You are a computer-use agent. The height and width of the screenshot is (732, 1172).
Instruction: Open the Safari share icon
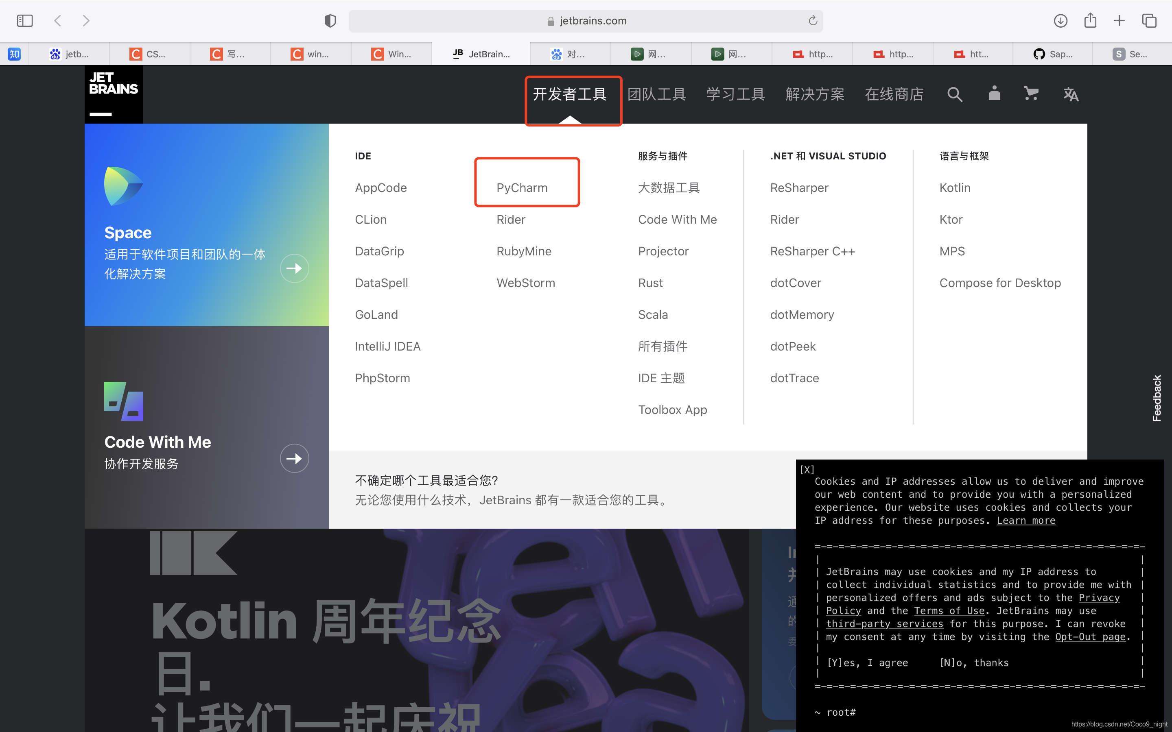click(x=1090, y=20)
